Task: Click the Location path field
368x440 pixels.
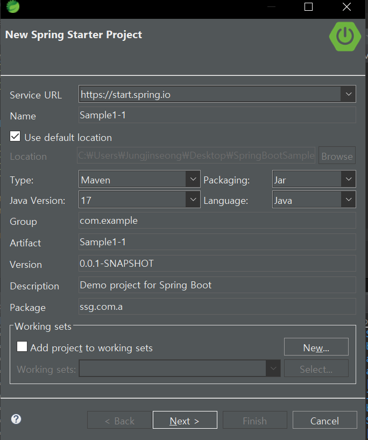Action: 196,155
